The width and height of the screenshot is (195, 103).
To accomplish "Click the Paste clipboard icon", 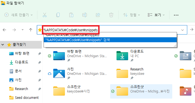I will (x=71, y=15).
